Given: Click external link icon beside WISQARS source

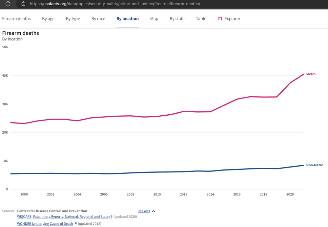Looking at the screenshot, I should click(x=111, y=217).
